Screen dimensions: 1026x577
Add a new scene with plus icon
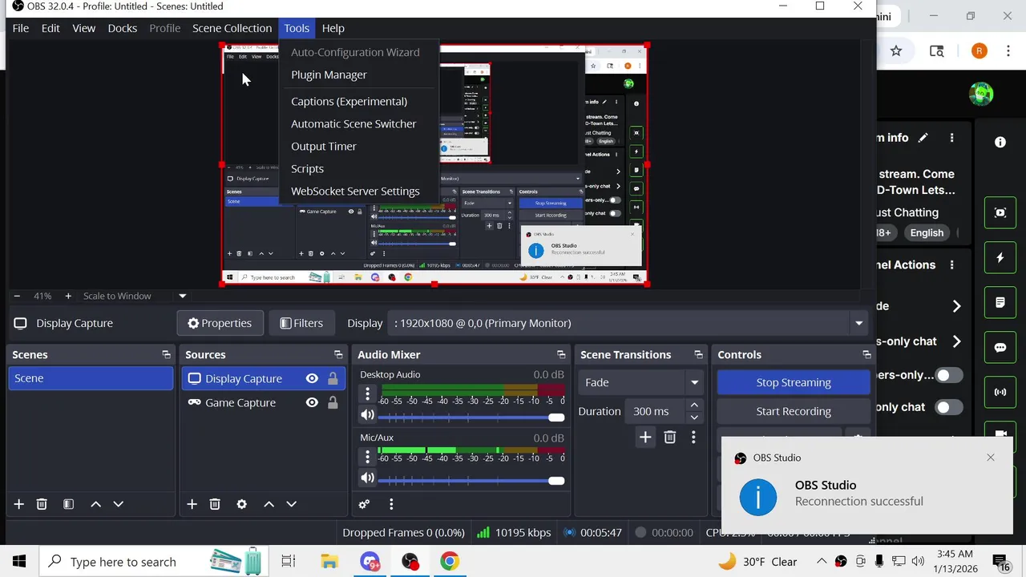pos(18,504)
